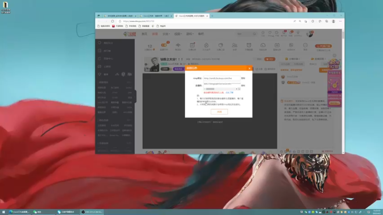Screen dimensions: 383x215
Task: Open the browser profile icon
Action: click(x=333, y=21)
